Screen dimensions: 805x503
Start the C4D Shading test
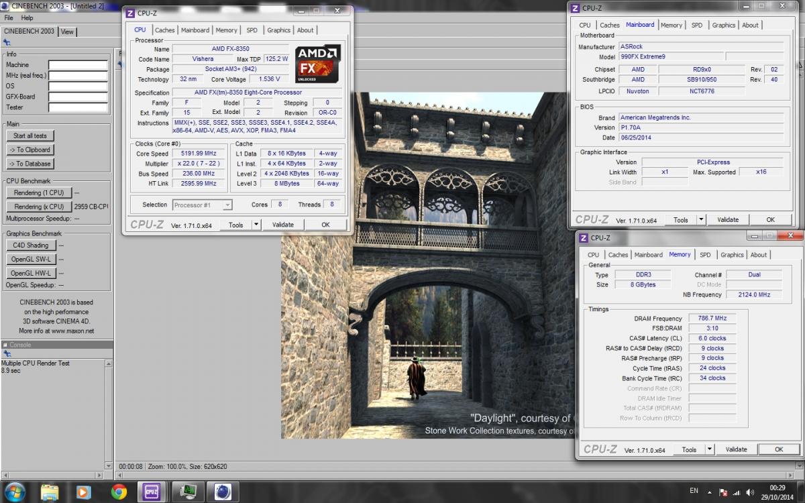pos(32,245)
